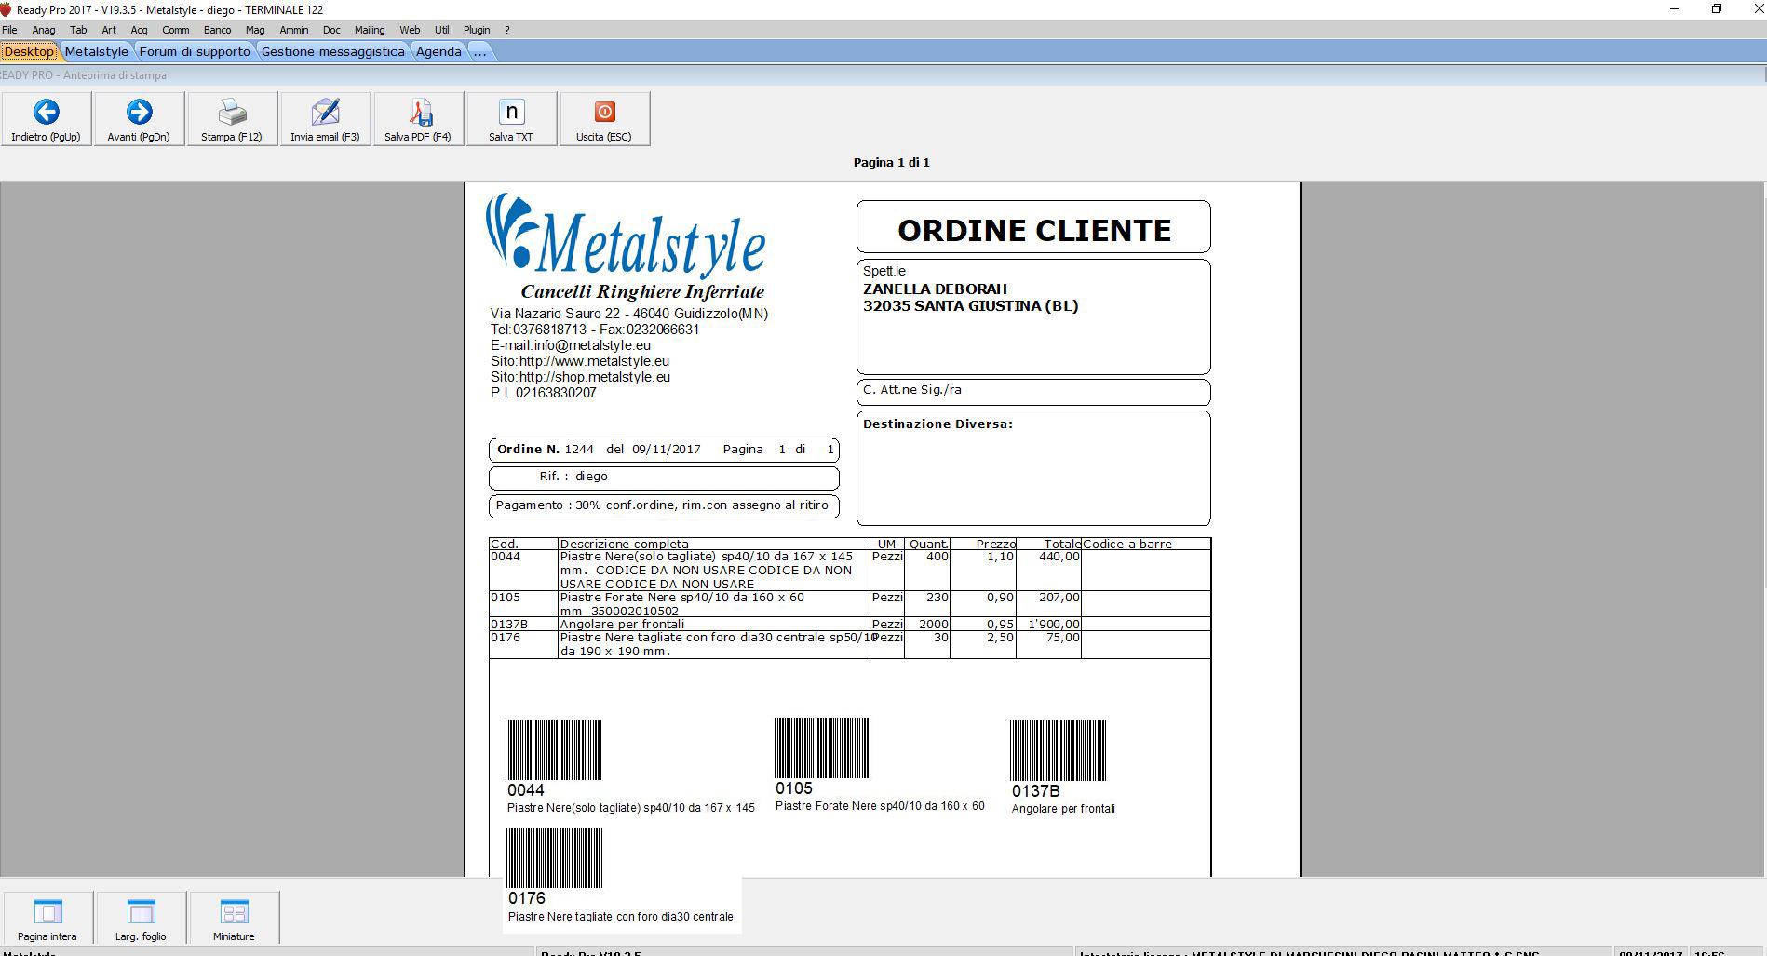Send document via Invia email (F3)
This screenshot has height=956, width=1767.
[325, 118]
